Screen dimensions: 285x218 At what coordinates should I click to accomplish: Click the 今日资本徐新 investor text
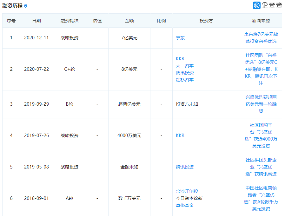pyautogui.click(x=189, y=198)
